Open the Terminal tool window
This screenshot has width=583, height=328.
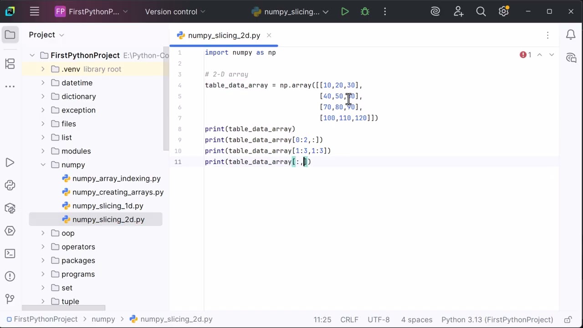[x=10, y=254]
